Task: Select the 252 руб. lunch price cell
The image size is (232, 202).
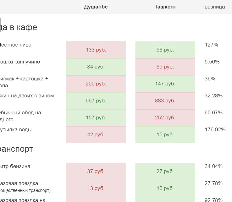Action: click(x=165, y=118)
